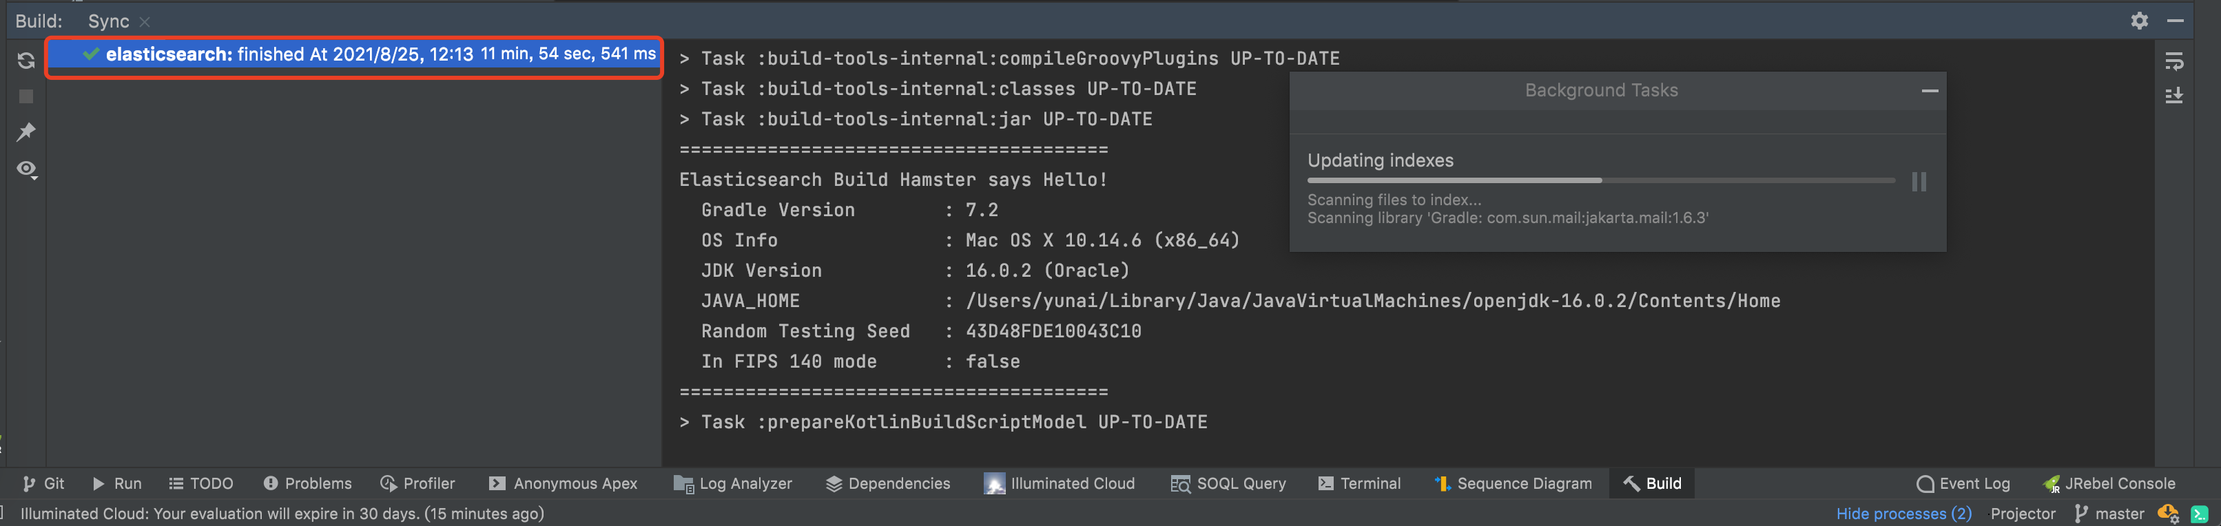Open Build panel gear settings
The width and height of the screenshot is (2221, 526).
click(x=2139, y=21)
